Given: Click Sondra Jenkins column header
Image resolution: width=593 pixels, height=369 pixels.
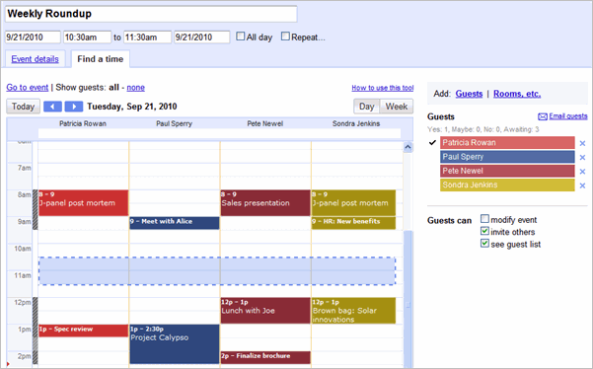Looking at the screenshot, I should pos(356,123).
